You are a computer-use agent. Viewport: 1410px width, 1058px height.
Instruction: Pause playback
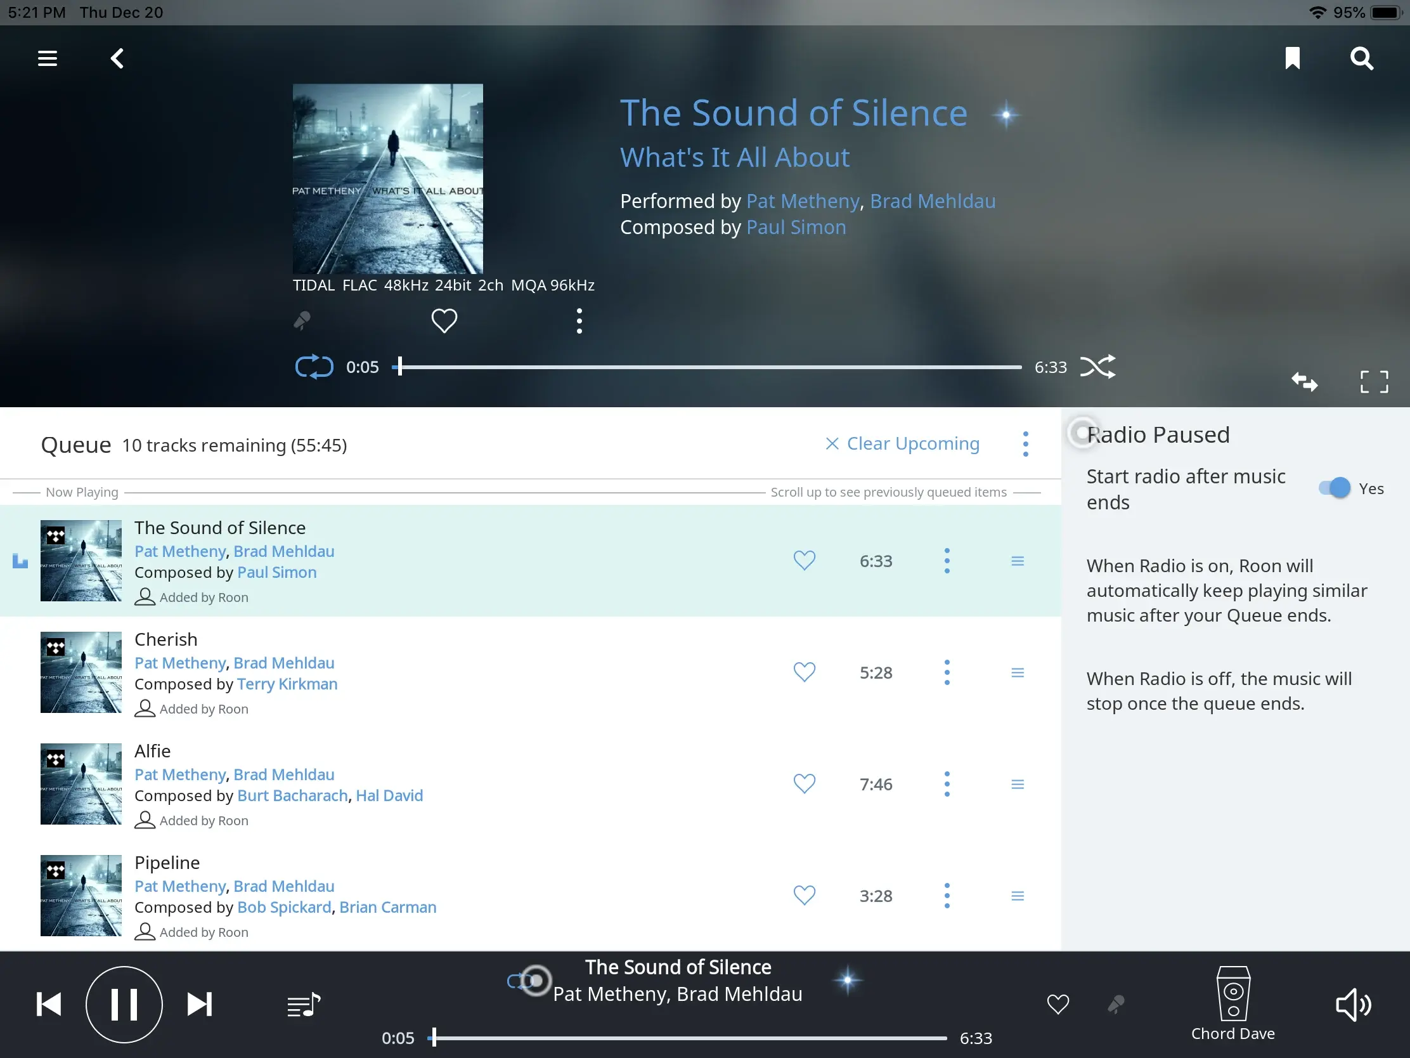click(124, 1005)
